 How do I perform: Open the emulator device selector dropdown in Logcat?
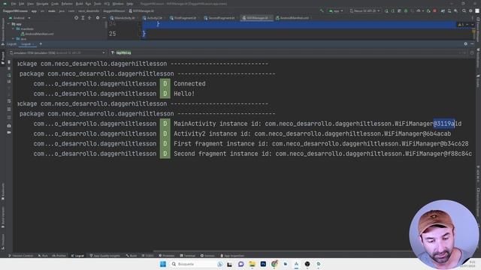(x=57, y=52)
